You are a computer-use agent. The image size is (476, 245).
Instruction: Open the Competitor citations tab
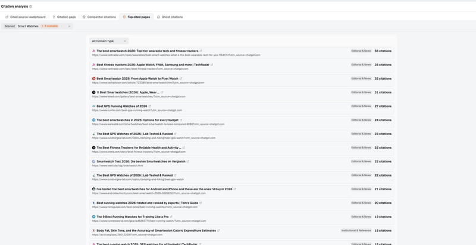99,17
